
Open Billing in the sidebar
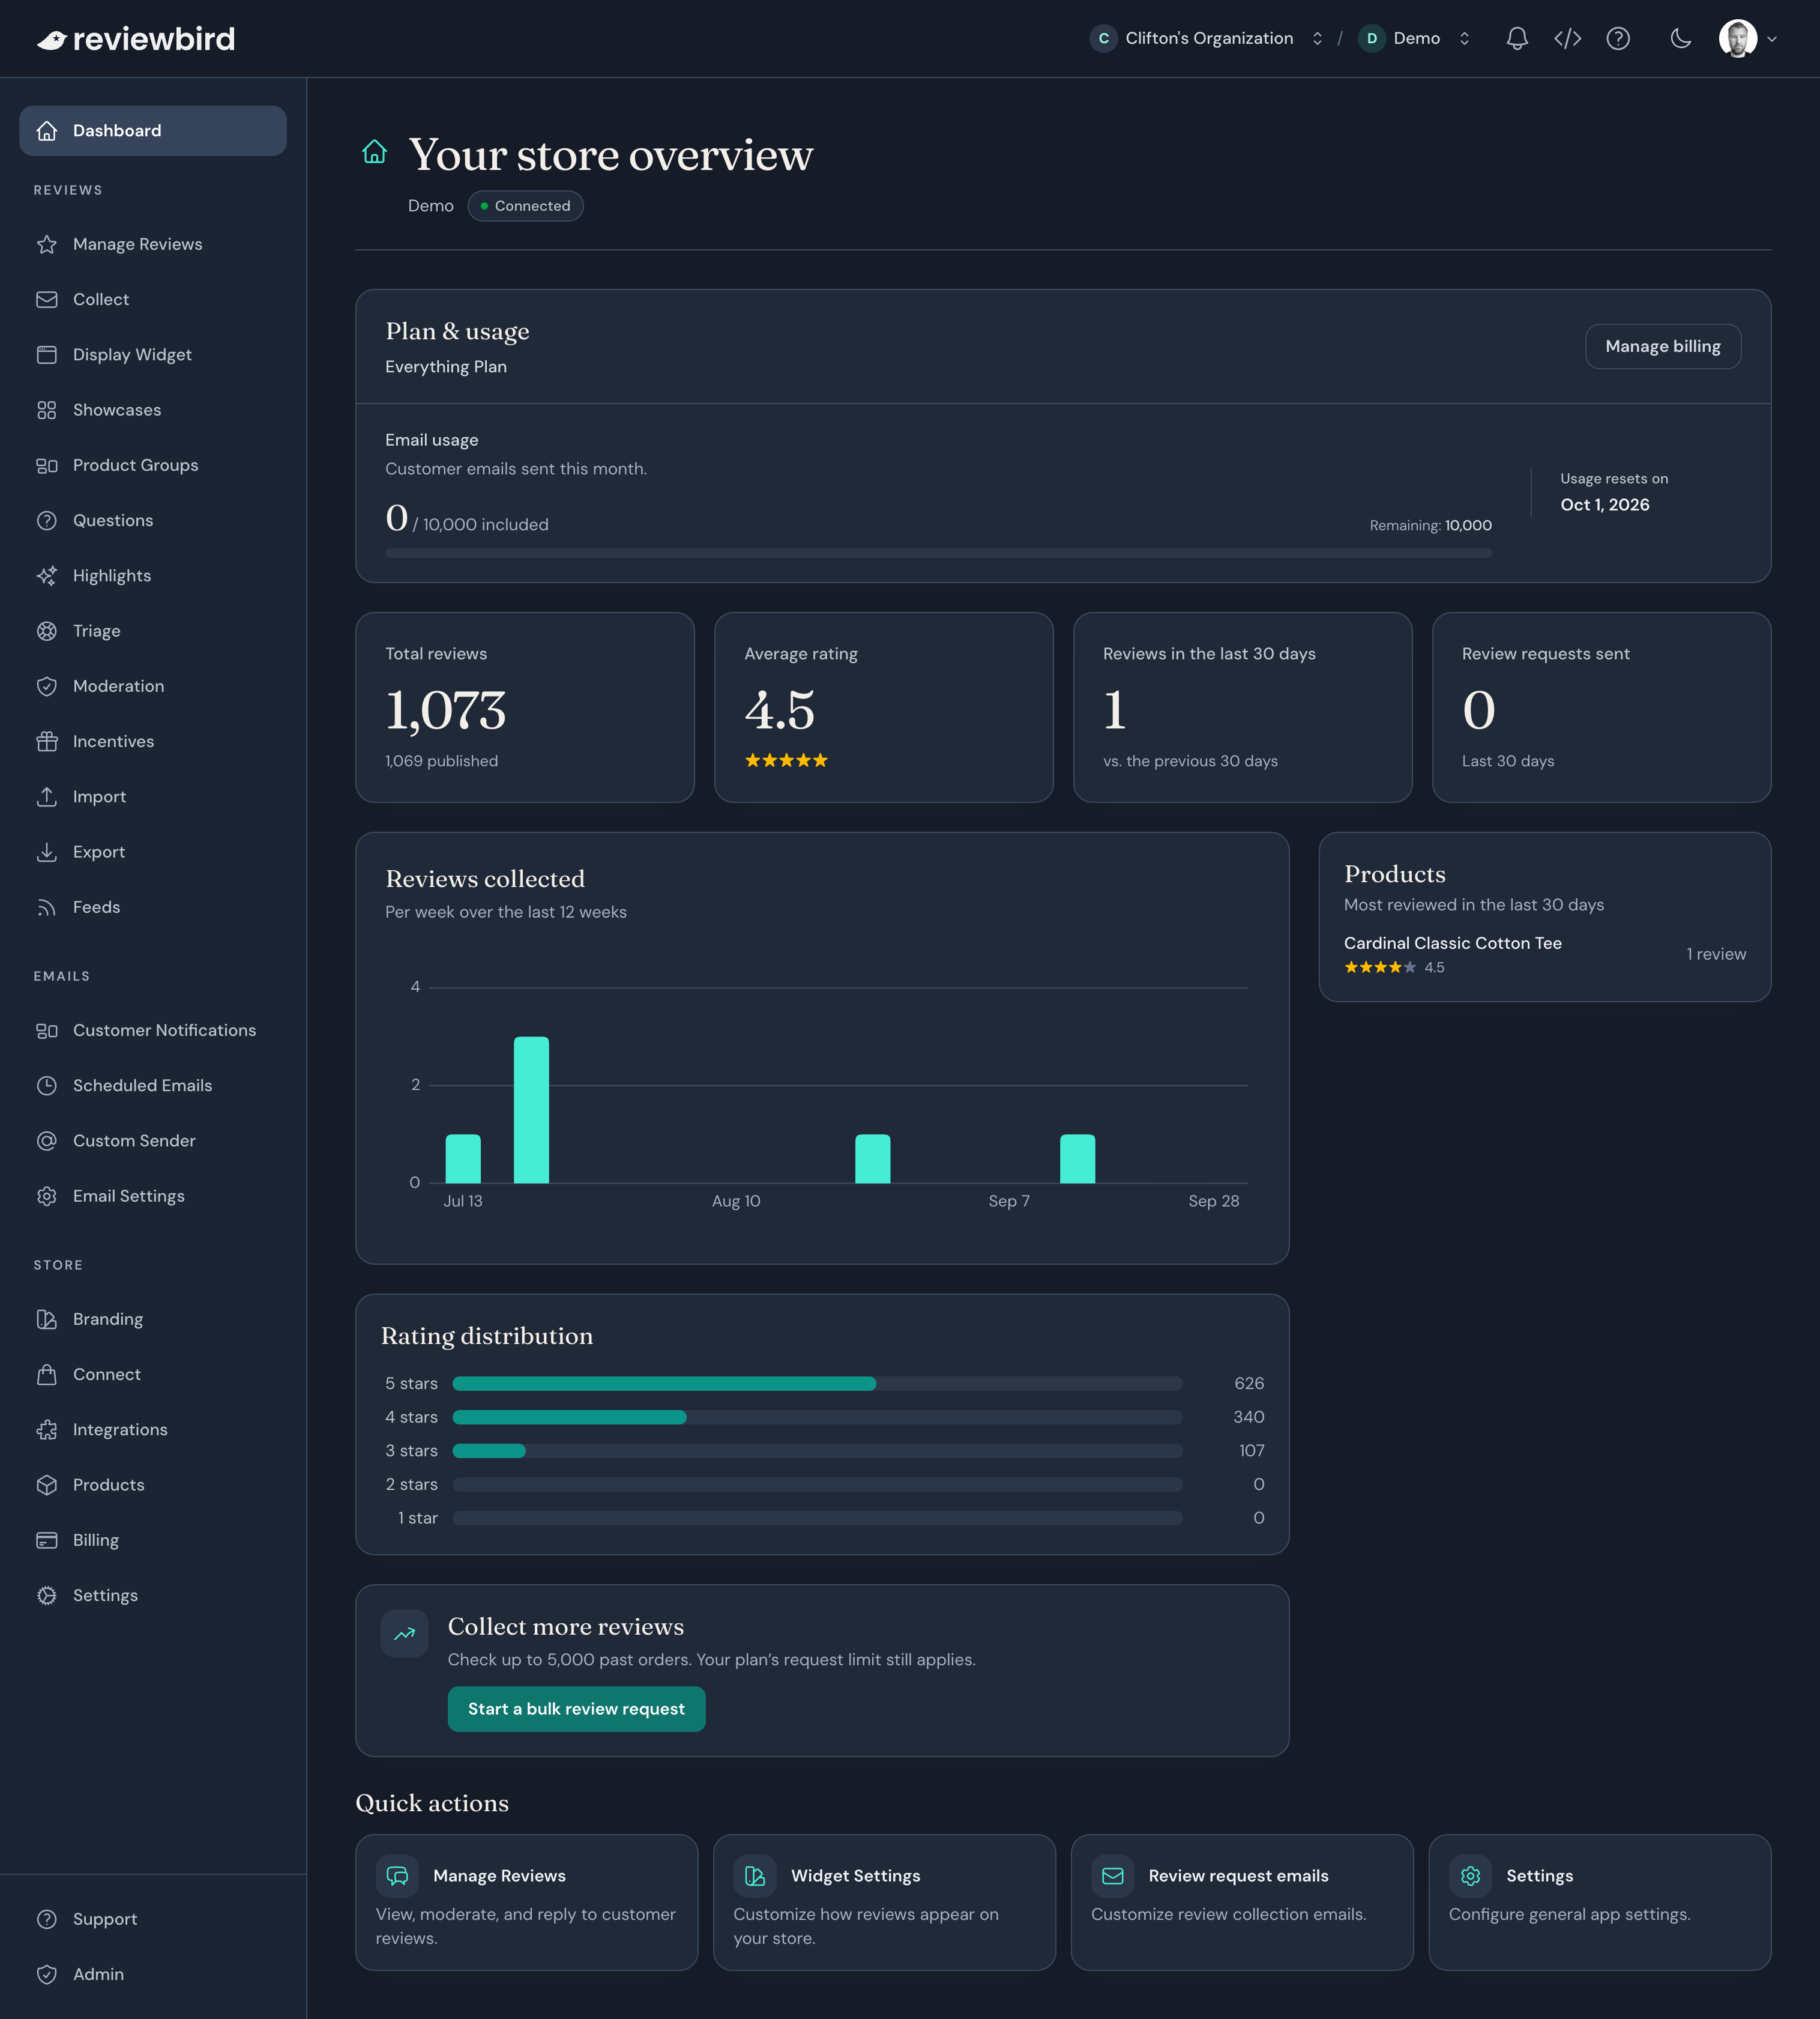coord(153,1540)
